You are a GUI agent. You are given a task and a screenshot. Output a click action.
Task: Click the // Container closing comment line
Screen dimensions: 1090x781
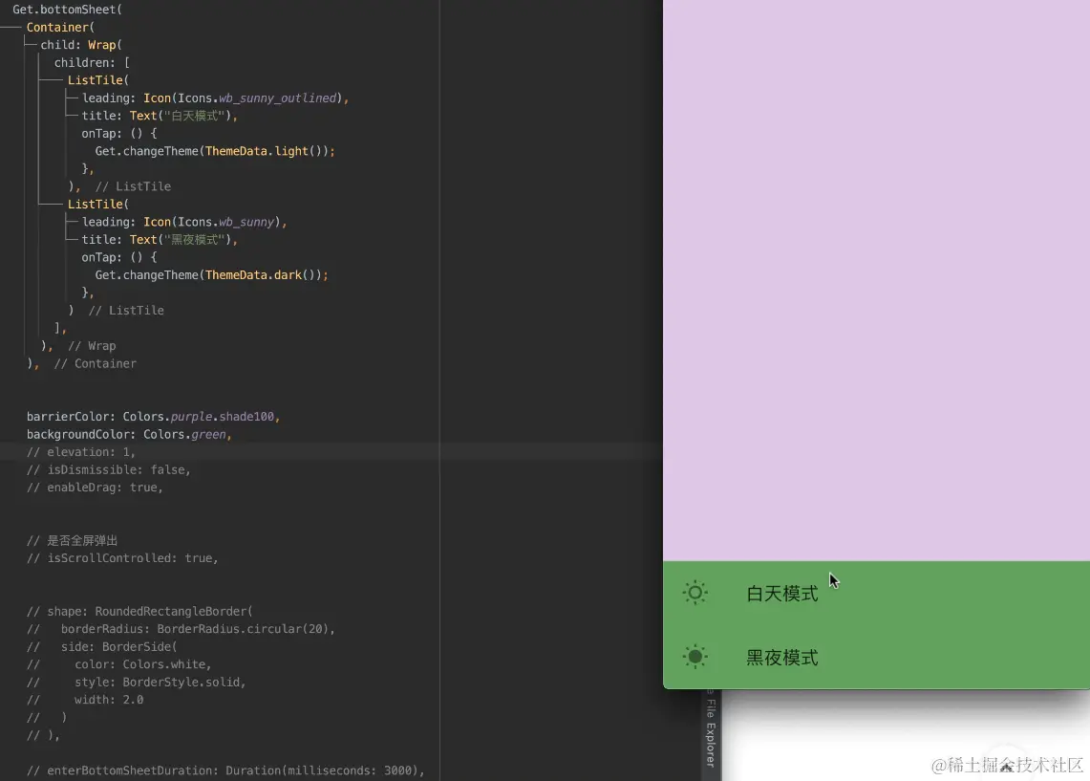81,363
